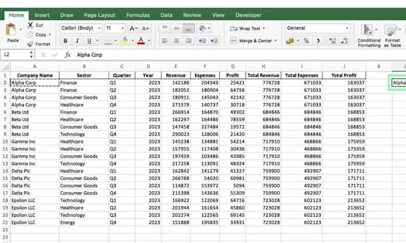406x243 pixels.
Task: Decrease decimal places
Action: pos(344,40)
